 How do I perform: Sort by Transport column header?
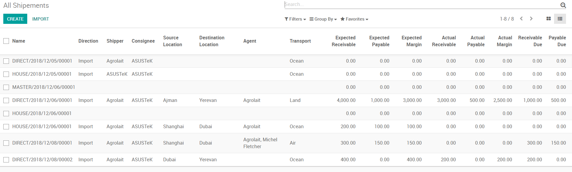300,41
